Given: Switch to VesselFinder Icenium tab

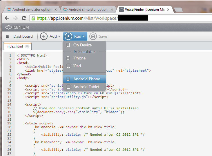Looking at the screenshot, I should [145, 10].
